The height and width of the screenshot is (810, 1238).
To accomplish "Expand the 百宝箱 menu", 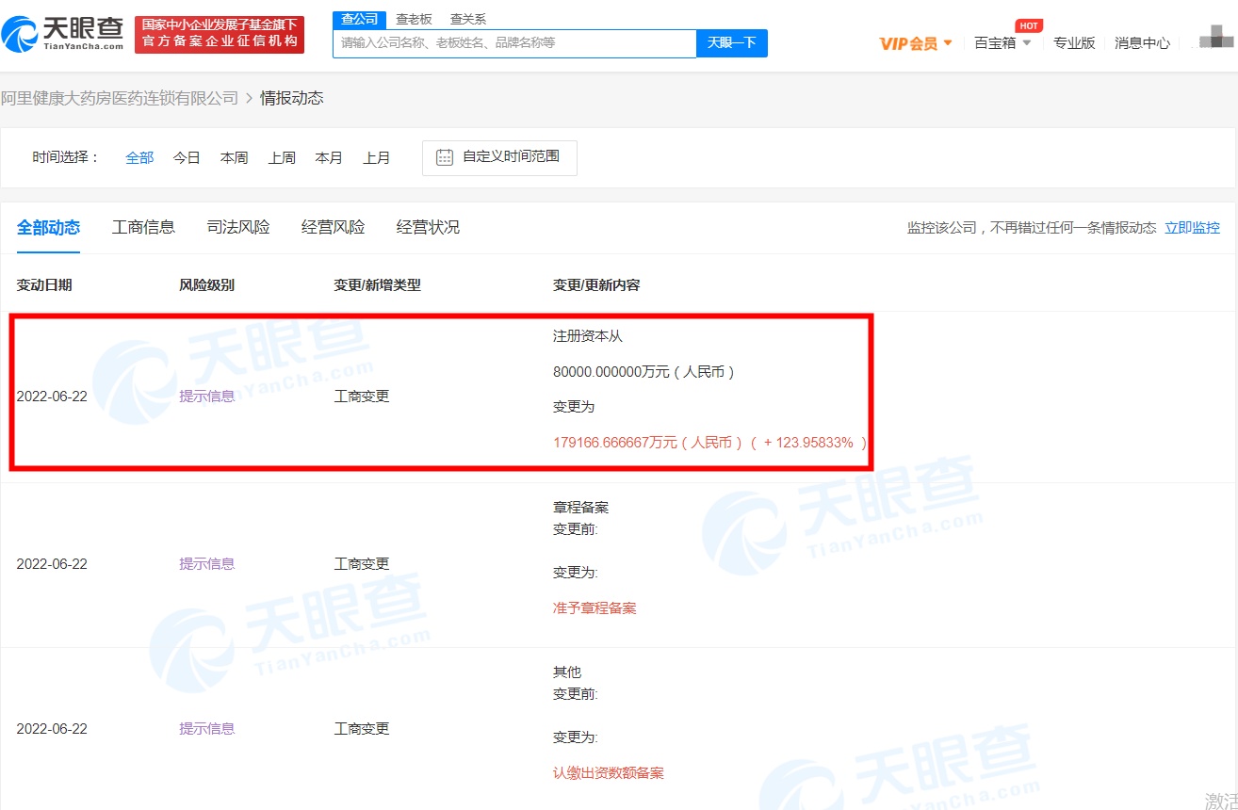I will point(1002,43).
